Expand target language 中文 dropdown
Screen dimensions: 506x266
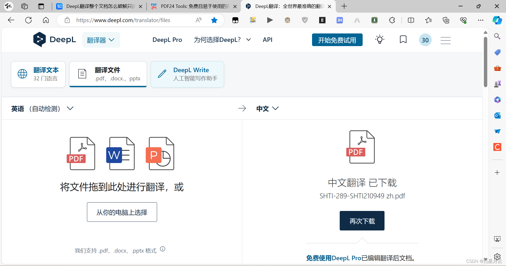click(x=267, y=109)
